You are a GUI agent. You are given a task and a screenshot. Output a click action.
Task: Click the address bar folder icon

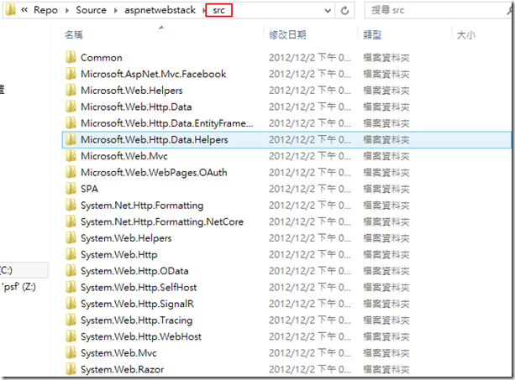tap(11, 10)
